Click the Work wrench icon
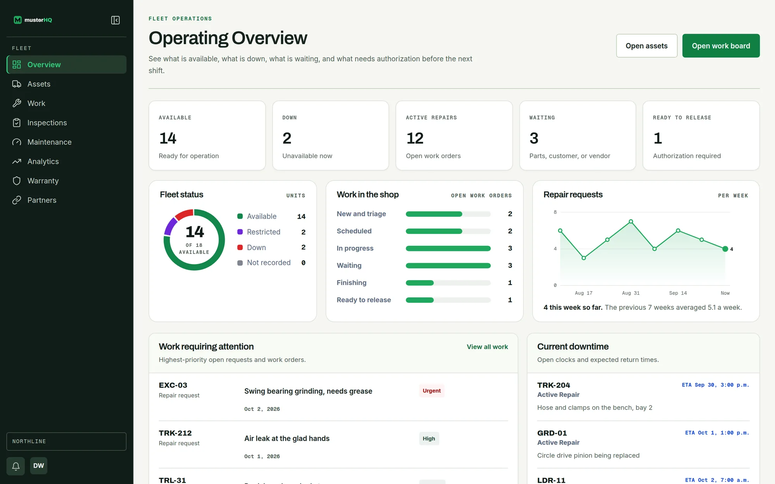The height and width of the screenshot is (484, 775). click(17, 103)
